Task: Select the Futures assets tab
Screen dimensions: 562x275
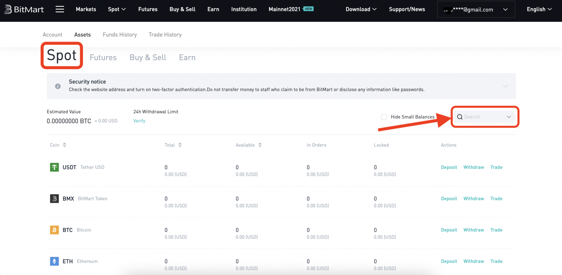Action: (x=103, y=58)
